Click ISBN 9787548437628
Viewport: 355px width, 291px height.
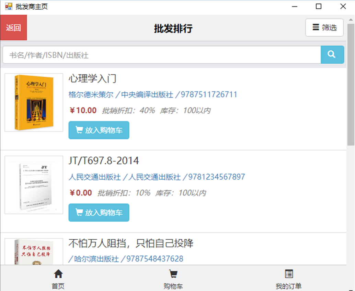click(x=154, y=259)
